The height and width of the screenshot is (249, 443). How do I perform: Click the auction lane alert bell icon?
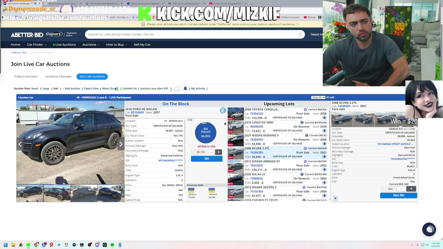click(185, 89)
